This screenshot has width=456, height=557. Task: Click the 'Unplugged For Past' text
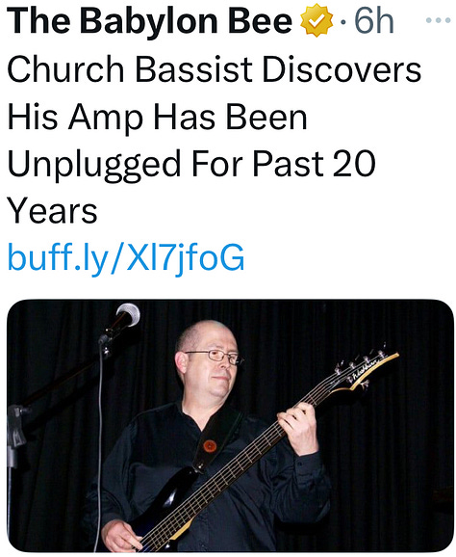[165, 164]
